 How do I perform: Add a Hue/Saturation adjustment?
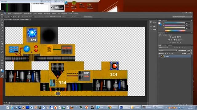pos(169,40)
